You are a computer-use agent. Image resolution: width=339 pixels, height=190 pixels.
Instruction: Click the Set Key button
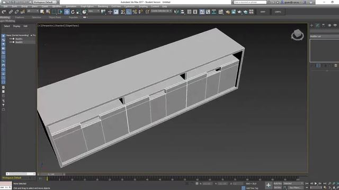pos(278,188)
